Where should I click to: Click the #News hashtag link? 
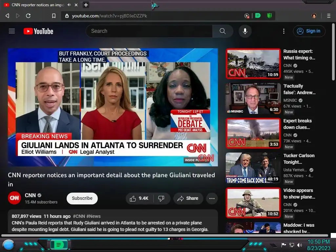(94, 217)
